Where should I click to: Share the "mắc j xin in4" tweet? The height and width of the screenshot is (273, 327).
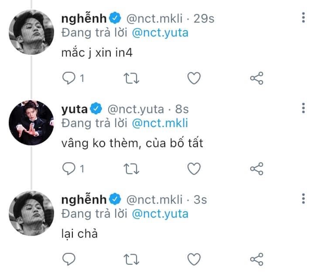coord(256,78)
